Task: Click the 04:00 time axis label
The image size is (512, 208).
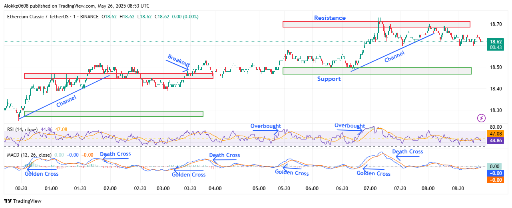Action: point(215,188)
